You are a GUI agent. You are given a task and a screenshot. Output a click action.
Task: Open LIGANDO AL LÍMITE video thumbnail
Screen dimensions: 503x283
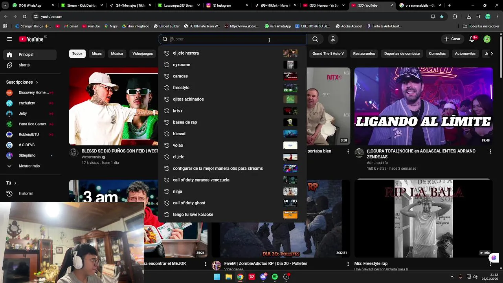coord(424,106)
